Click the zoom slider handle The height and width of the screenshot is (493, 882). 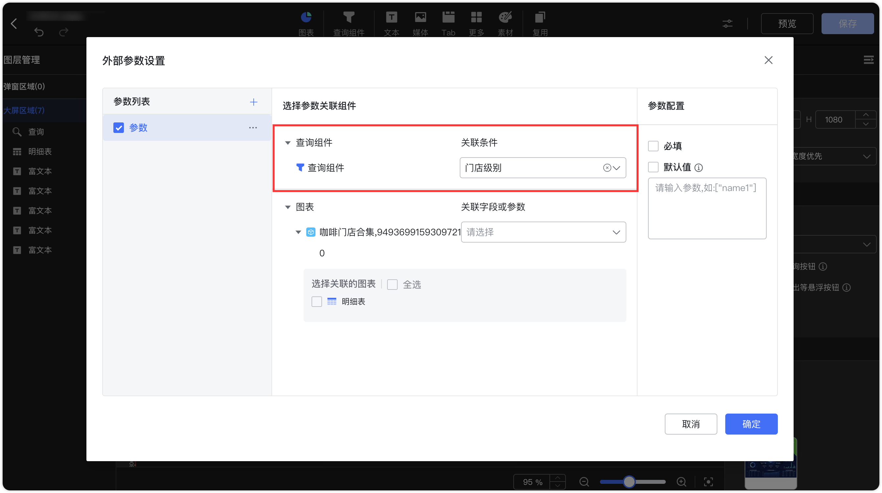[629, 482]
